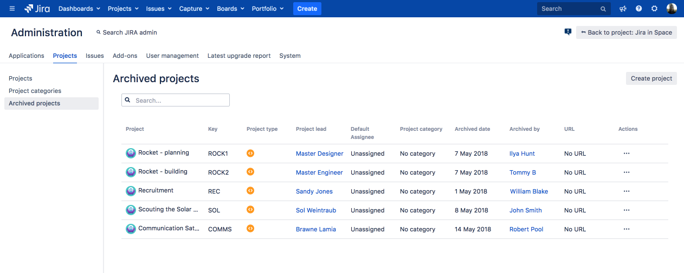
Task: Switch to the System tab
Action: [290, 56]
